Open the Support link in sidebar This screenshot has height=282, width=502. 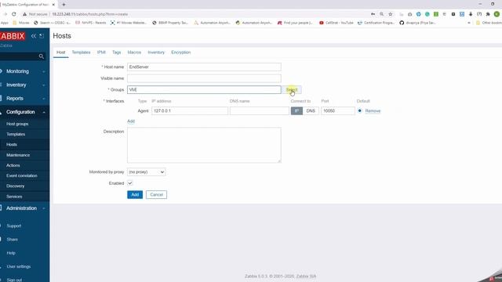pyautogui.click(x=14, y=226)
